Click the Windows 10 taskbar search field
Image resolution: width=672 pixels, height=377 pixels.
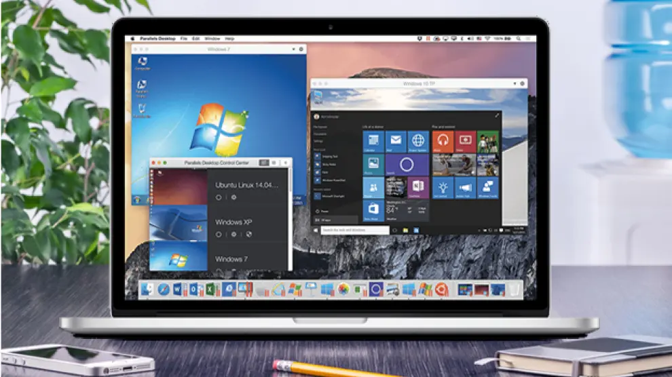pos(355,231)
